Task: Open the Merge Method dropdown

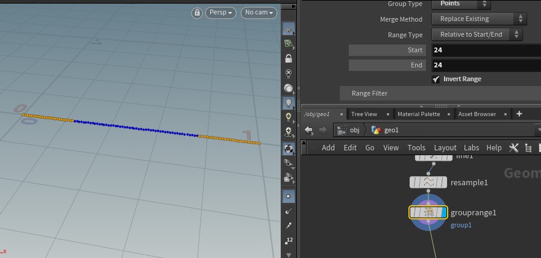Action: [479, 19]
